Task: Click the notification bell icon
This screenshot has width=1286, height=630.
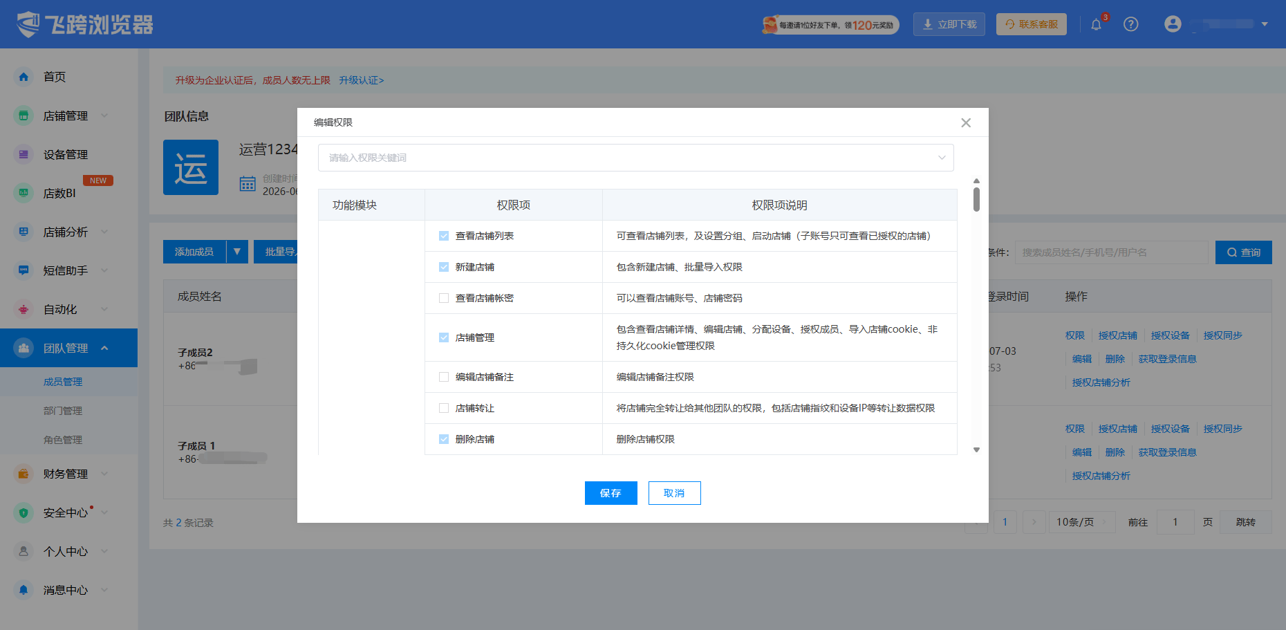Action: (1097, 25)
